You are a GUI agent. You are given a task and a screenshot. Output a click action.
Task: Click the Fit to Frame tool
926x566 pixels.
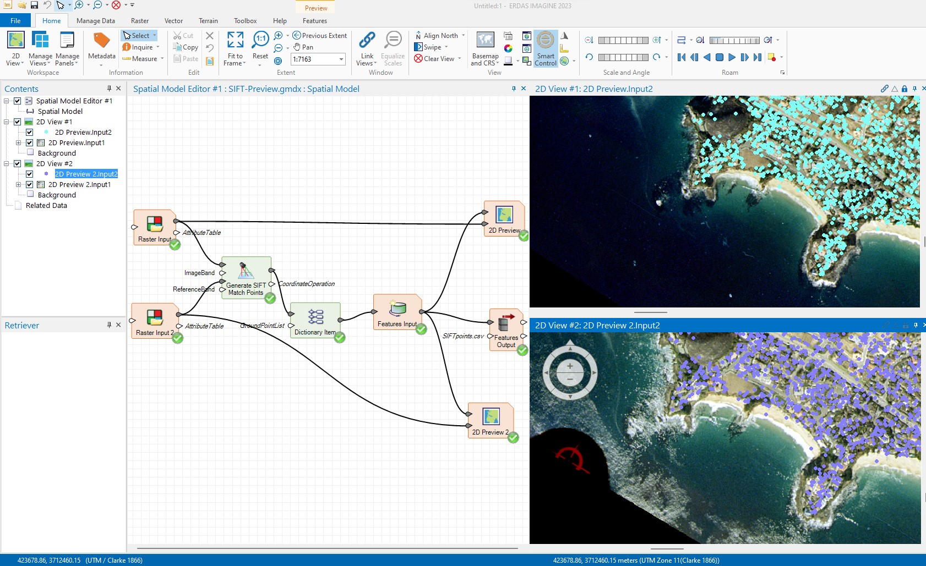[x=234, y=48]
